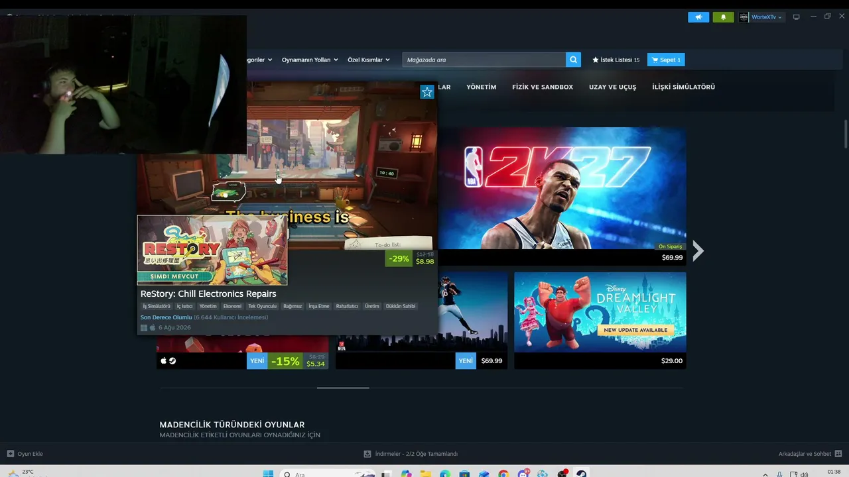Select the UZAY VE UÇUŞ tab

pyautogui.click(x=612, y=87)
